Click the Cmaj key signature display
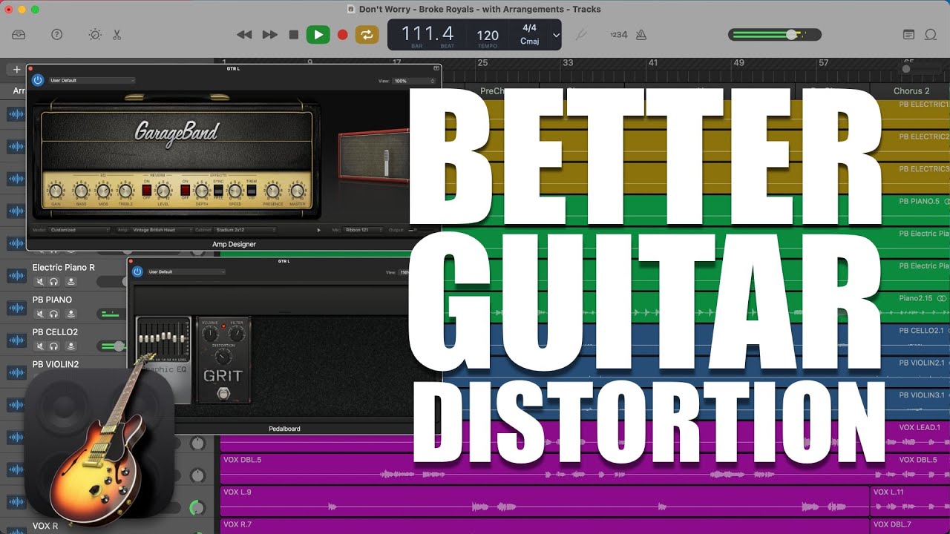Screen dimensions: 950x534 pos(530,42)
